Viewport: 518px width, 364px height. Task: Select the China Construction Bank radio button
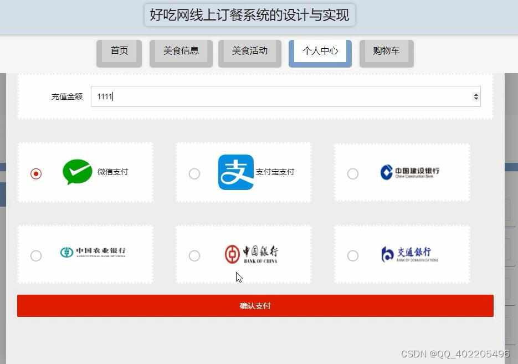(x=353, y=173)
